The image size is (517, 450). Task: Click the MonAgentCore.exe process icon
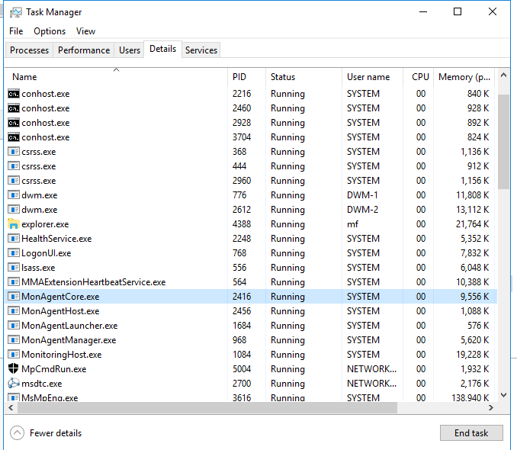[x=14, y=297]
